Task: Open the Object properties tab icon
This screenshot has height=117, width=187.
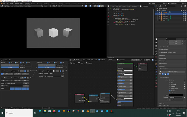Action: [156, 64]
